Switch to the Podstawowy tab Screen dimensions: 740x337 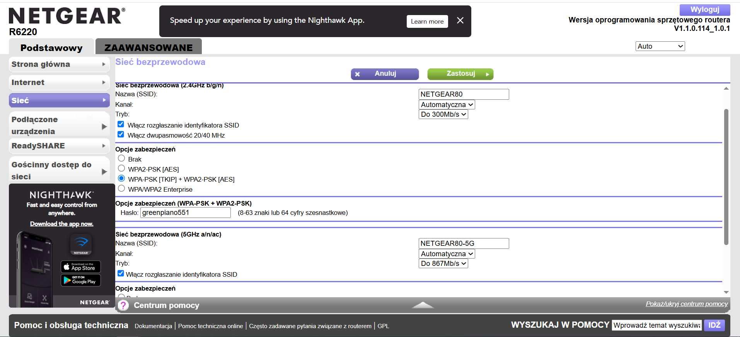pyautogui.click(x=51, y=48)
